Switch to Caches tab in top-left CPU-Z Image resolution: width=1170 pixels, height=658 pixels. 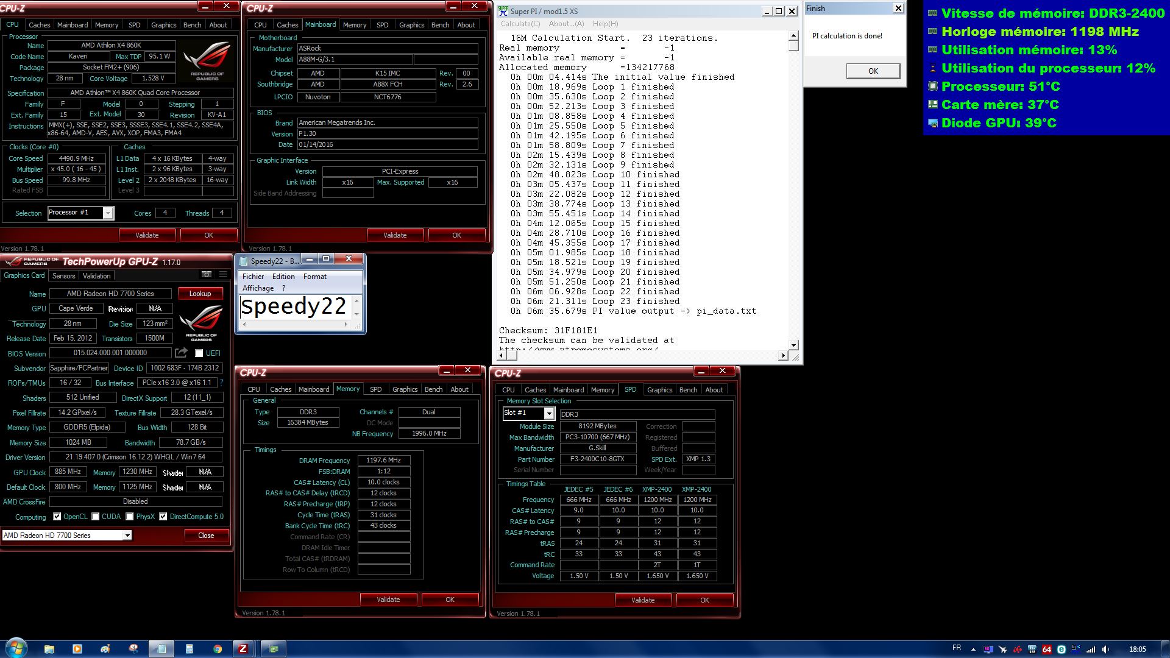[x=40, y=25]
